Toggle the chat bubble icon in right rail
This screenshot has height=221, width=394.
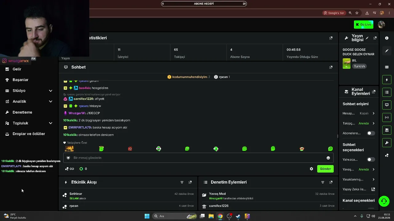click(387, 105)
